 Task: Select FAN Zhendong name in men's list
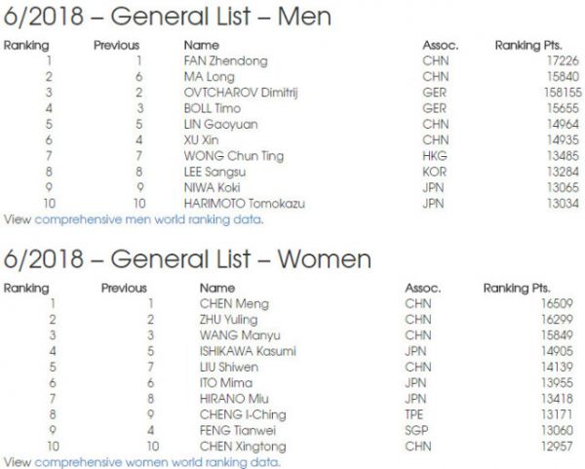[226, 60]
